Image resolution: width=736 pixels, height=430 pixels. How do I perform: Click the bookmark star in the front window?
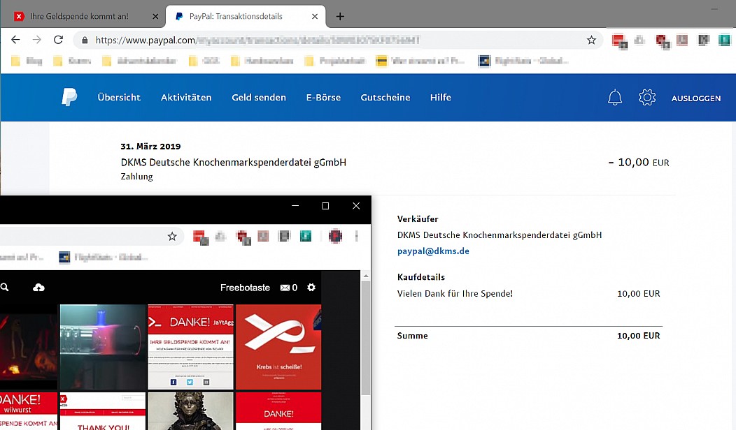coord(172,237)
